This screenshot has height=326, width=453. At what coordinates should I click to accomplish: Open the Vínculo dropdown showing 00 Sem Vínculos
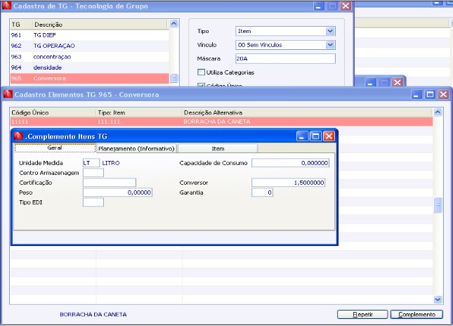point(330,45)
